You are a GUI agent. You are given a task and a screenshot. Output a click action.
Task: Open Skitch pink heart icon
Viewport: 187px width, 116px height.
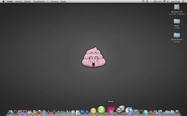[111, 109]
